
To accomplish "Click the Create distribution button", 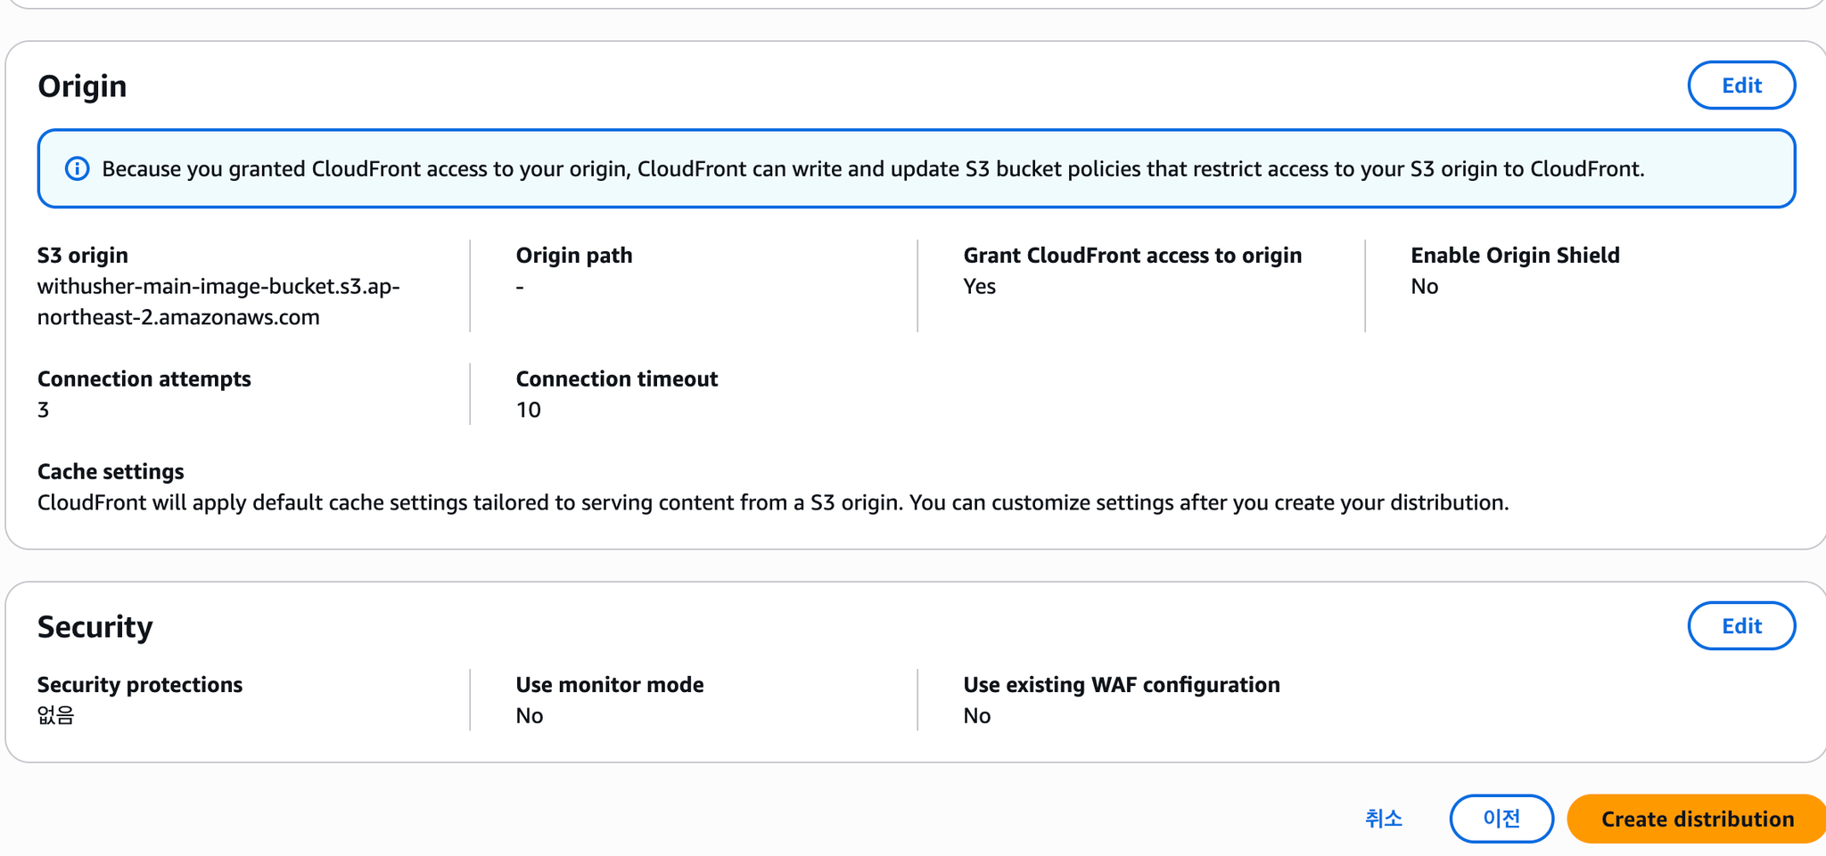I will click(x=1697, y=819).
